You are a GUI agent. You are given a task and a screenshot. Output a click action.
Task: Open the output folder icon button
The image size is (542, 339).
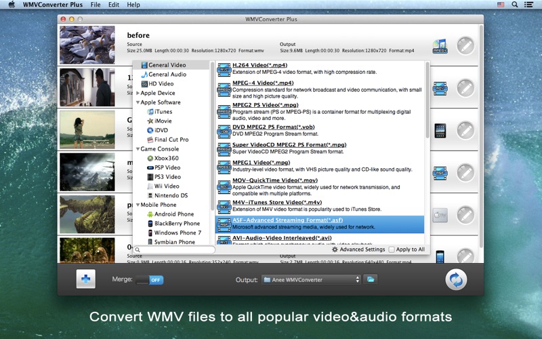tap(370, 279)
